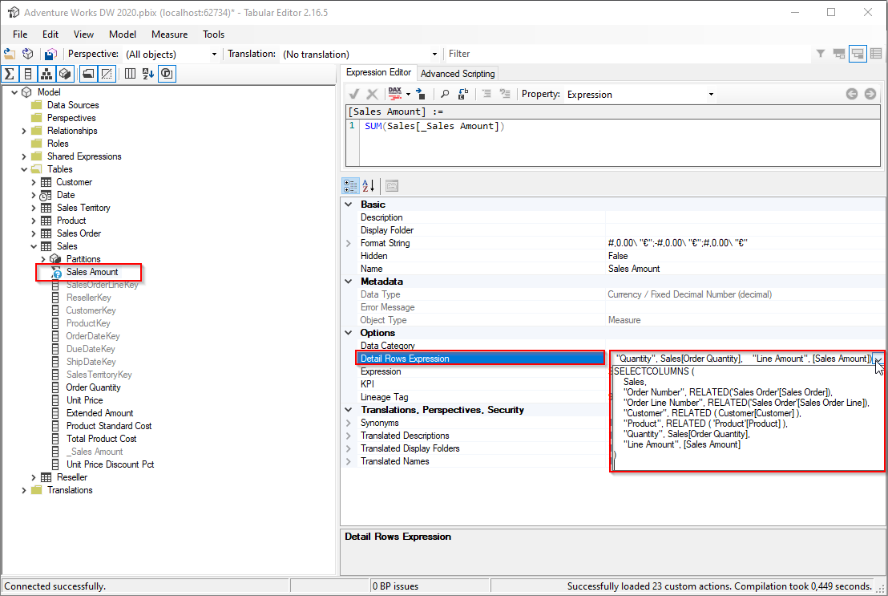Open the Translation dropdown

(434, 55)
